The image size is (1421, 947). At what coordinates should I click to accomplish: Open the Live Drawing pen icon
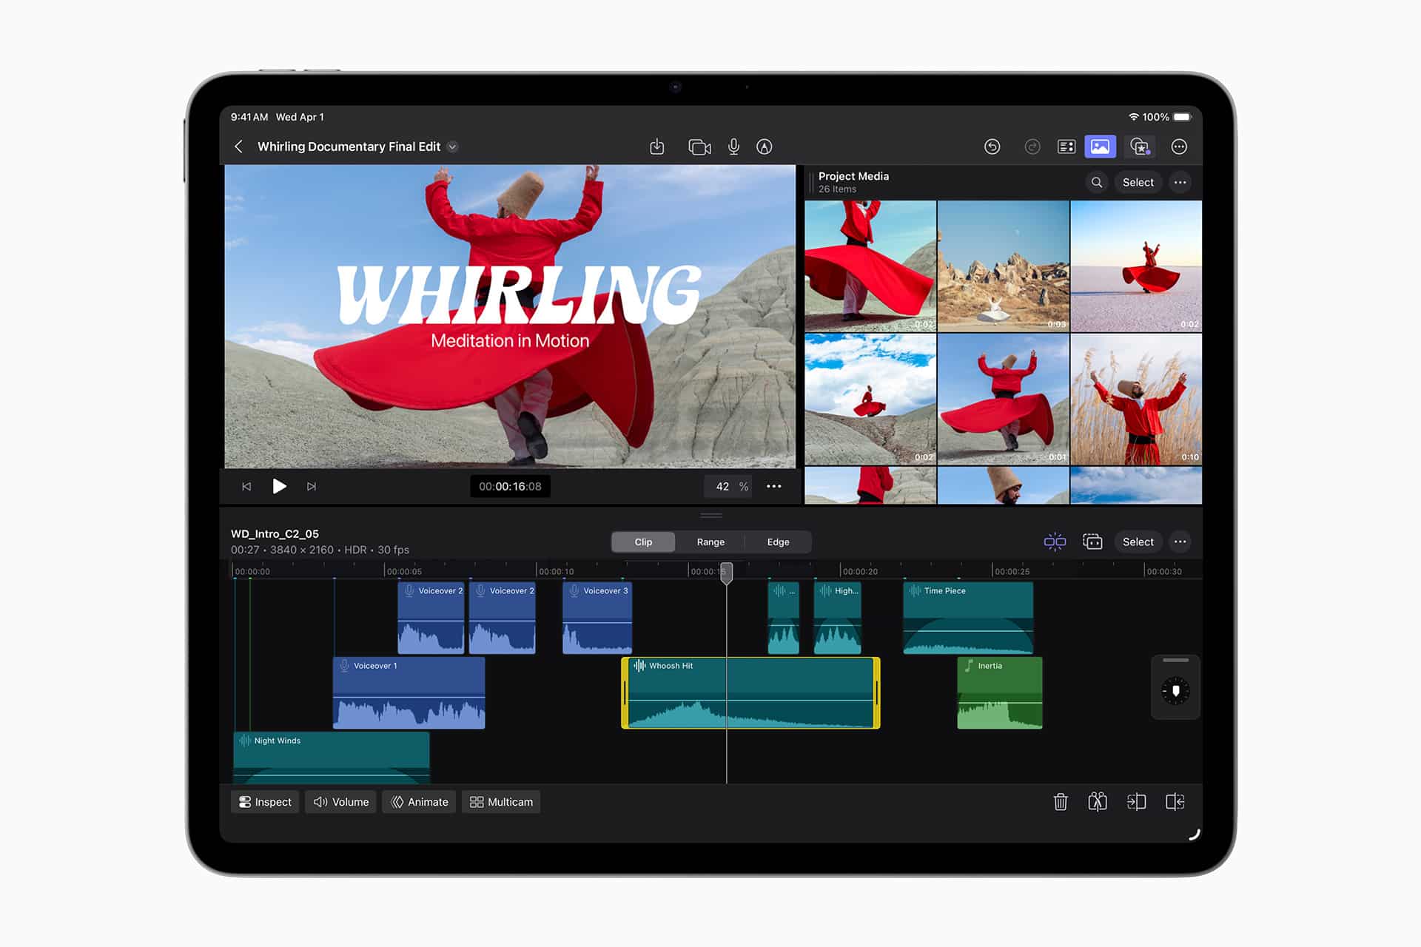pos(765,146)
